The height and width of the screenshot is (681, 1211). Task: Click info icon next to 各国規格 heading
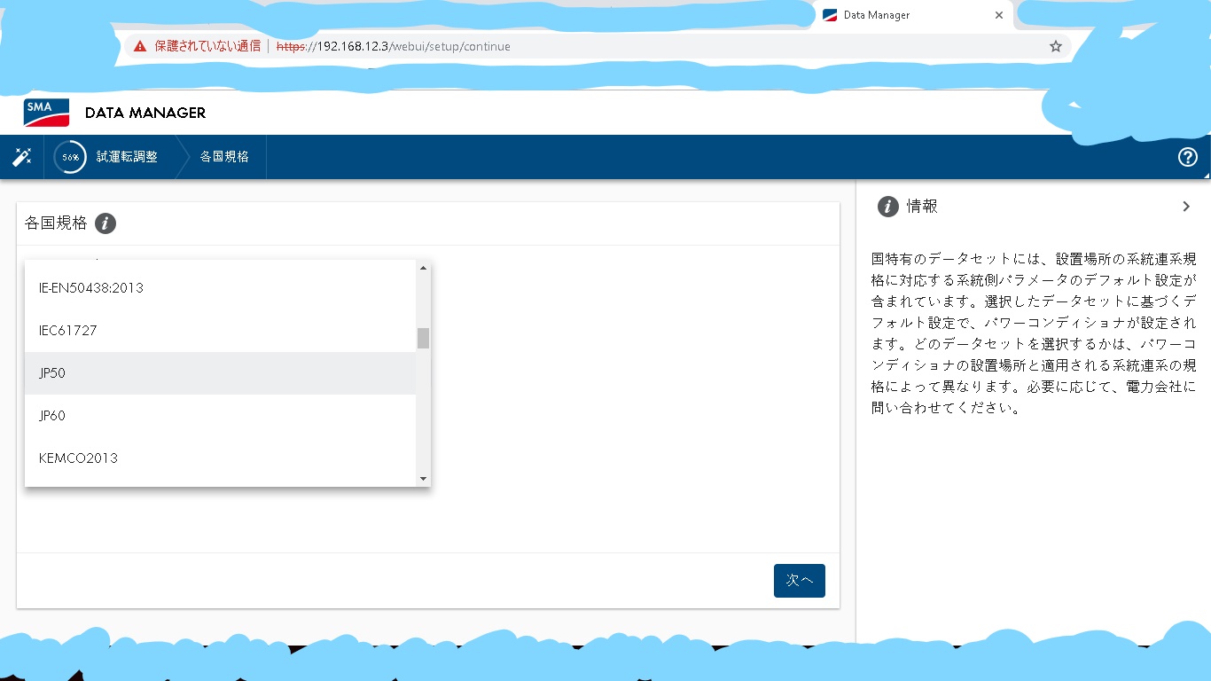click(105, 223)
